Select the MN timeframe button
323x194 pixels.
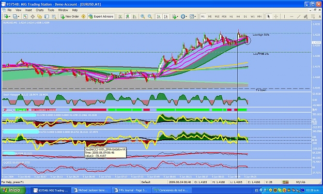(259, 17)
